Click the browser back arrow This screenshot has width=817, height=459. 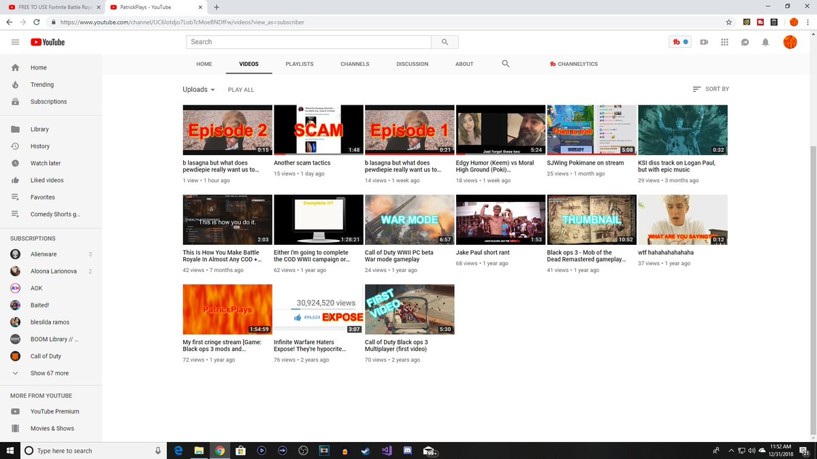tap(10, 22)
